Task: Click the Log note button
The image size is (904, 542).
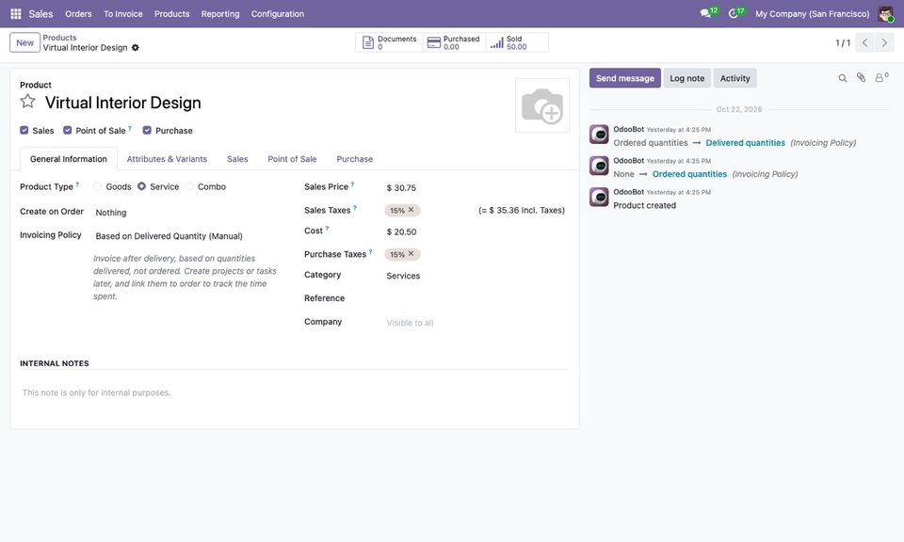Action: point(687,78)
